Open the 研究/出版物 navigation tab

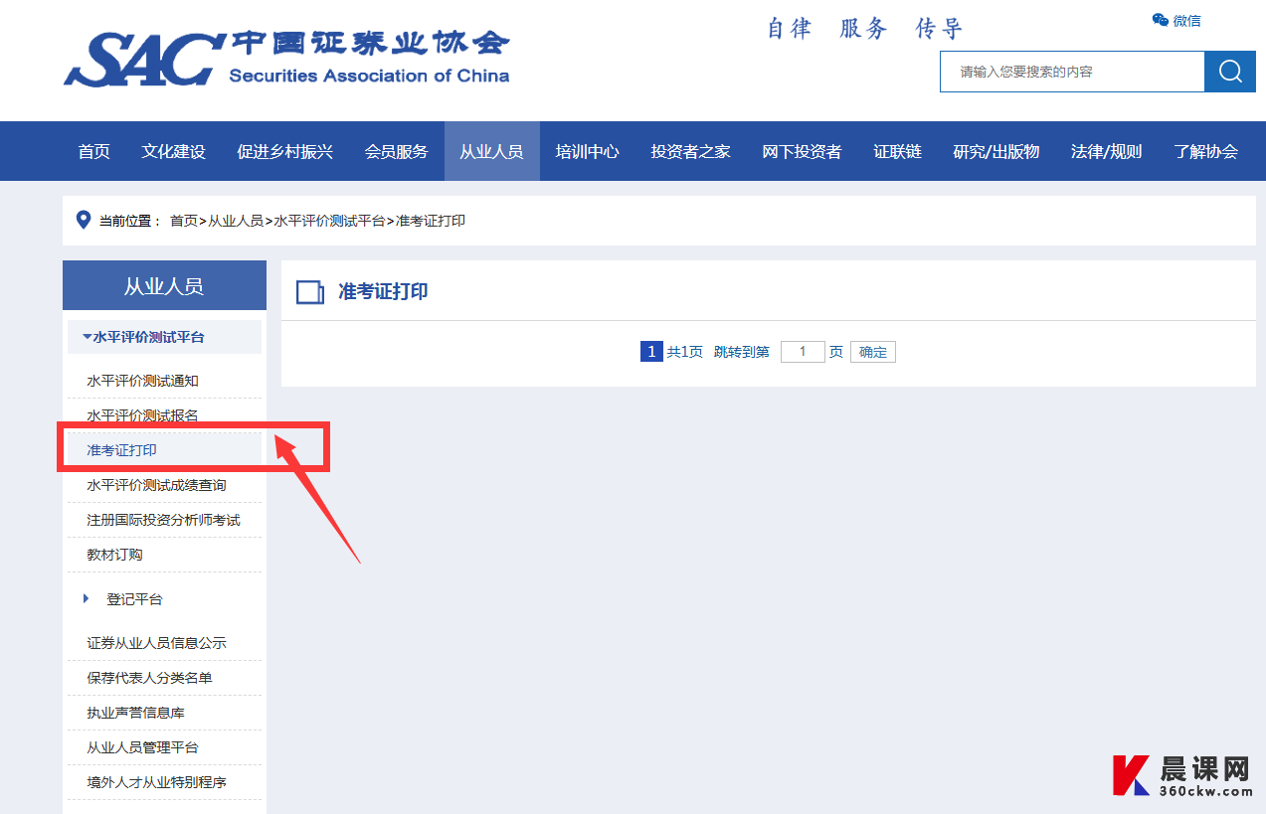(x=996, y=151)
